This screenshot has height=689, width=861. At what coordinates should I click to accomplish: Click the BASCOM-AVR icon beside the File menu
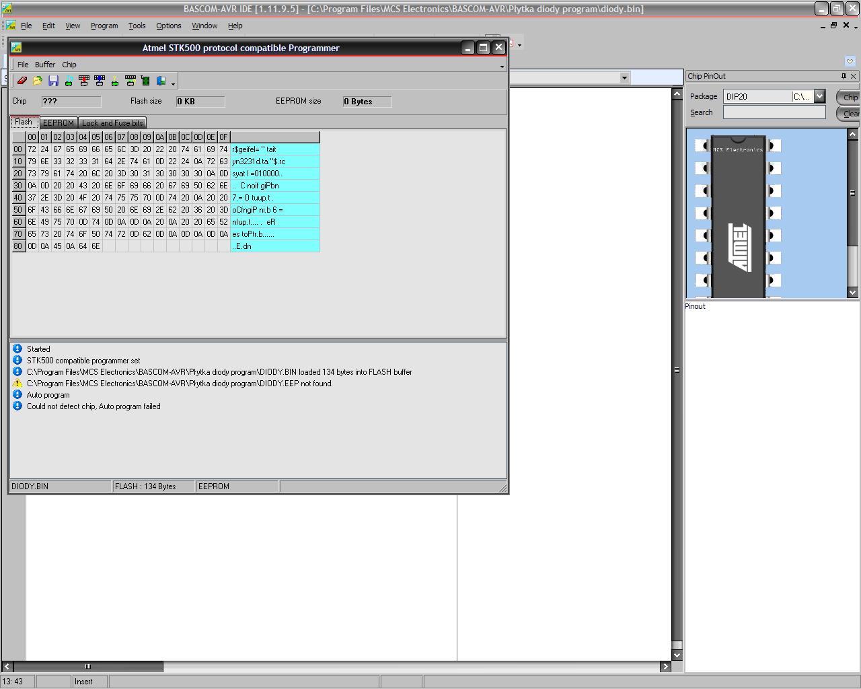pyautogui.click(x=10, y=26)
